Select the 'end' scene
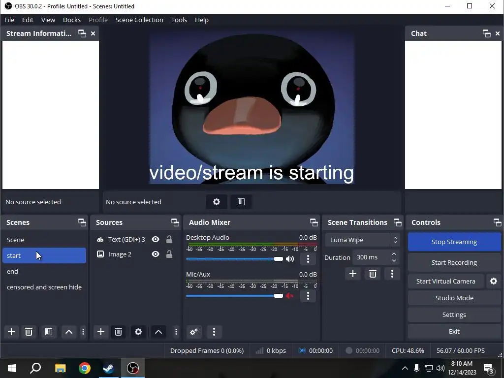Screen dimensions: 504x378 point(44,271)
